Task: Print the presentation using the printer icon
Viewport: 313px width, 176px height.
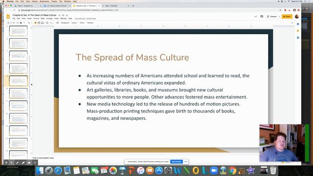Action: point(21,23)
